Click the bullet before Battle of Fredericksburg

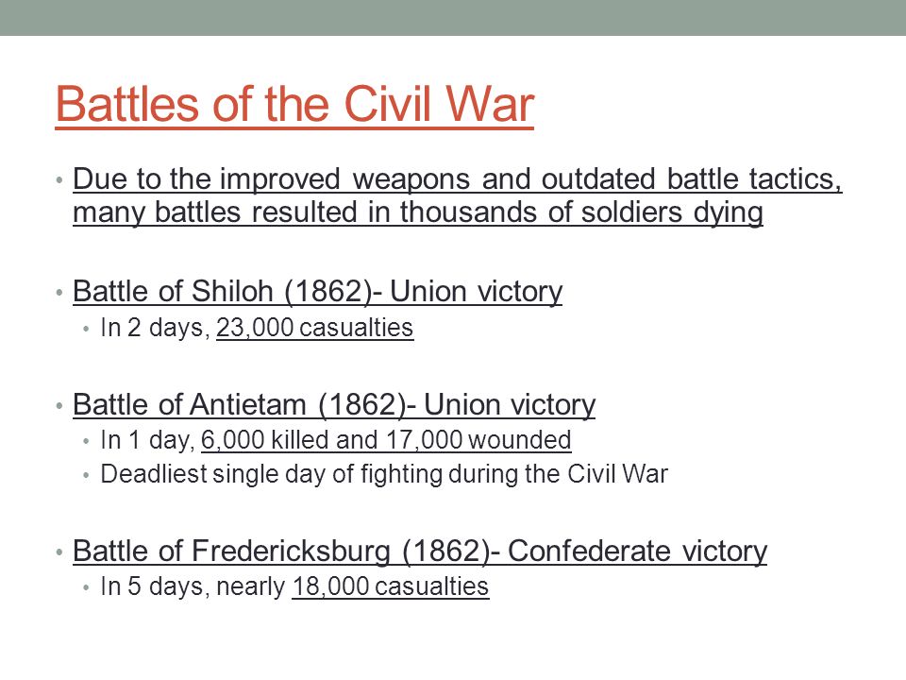click(x=59, y=552)
